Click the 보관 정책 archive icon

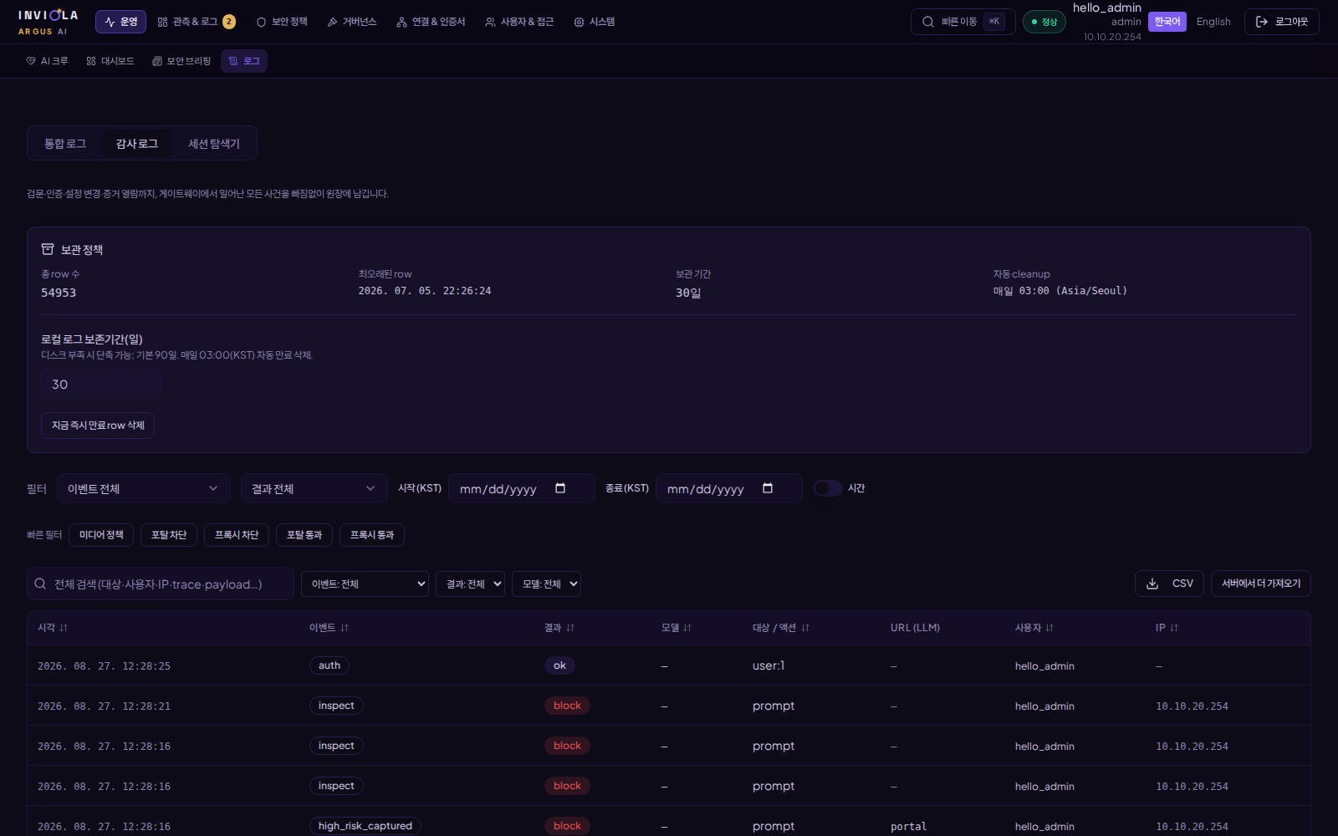48,249
